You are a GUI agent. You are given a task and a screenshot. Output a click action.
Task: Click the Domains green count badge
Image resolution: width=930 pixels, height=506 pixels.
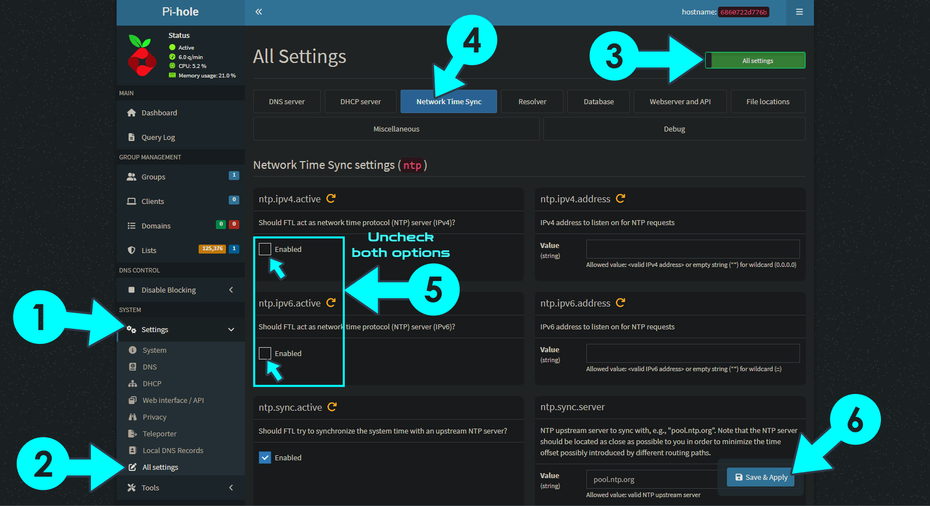click(x=221, y=224)
